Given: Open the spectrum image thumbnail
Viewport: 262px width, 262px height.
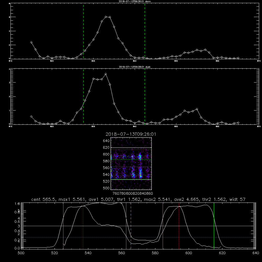Looking at the screenshot, I should pos(131,163).
